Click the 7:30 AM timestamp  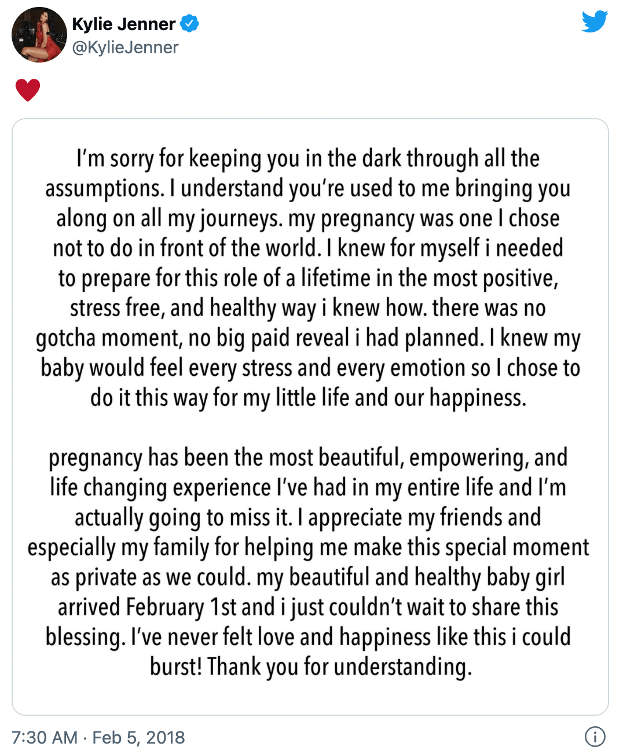point(44,737)
